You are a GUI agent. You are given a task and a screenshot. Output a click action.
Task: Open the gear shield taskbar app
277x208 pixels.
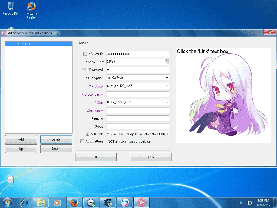[108, 203]
